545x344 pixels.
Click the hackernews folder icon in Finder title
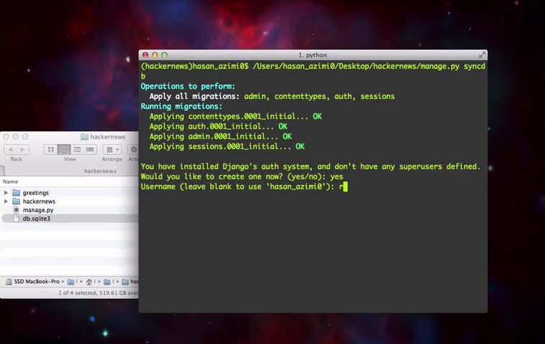[85, 137]
